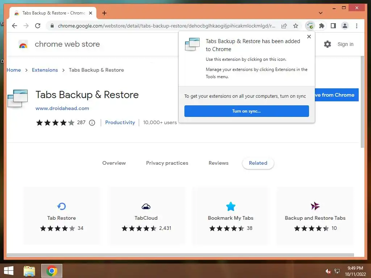The width and height of the screenshot is (371, 278).
Task: Dismiss the extension added popup
Action: (309, 37)
